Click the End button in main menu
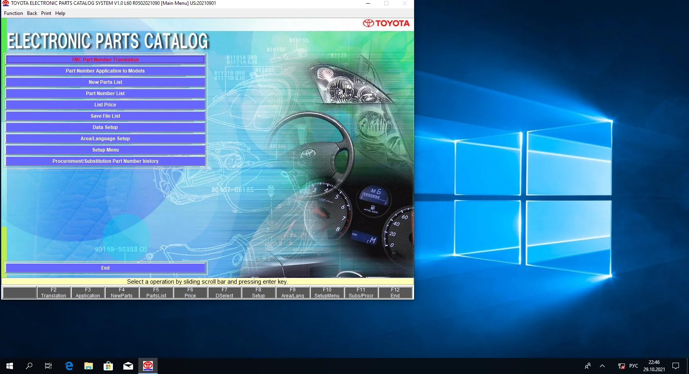Screen dimensions: 689x374 coord(105,268)
